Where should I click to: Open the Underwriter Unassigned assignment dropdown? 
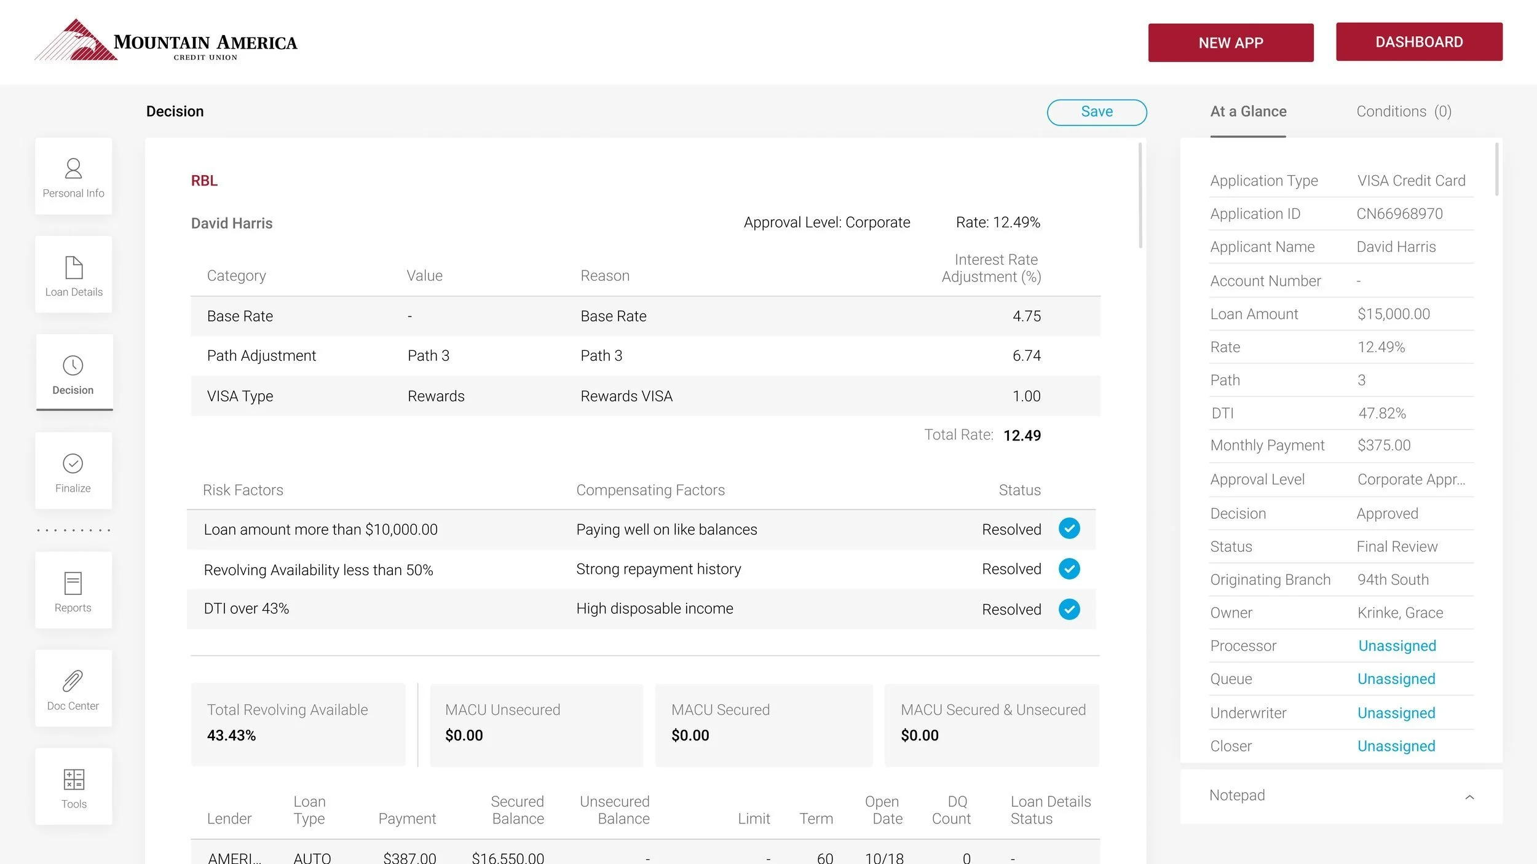click(x=1396, y=713)
